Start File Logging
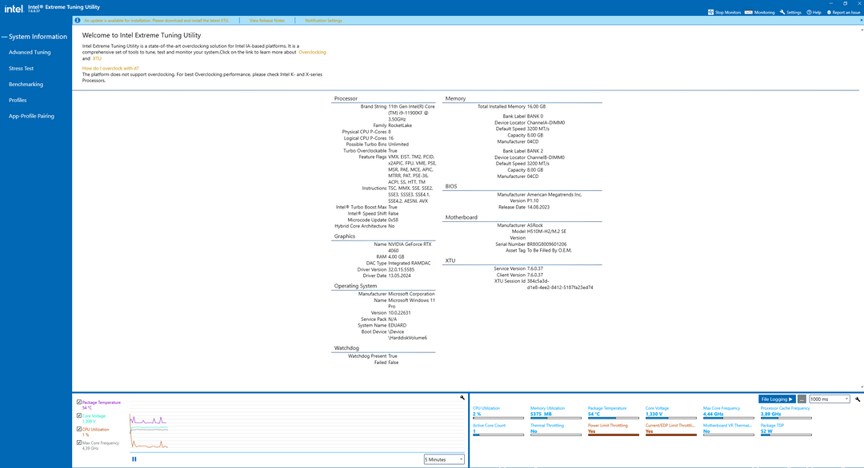Screen dimensions: 864x468 (x=776, y=399)
